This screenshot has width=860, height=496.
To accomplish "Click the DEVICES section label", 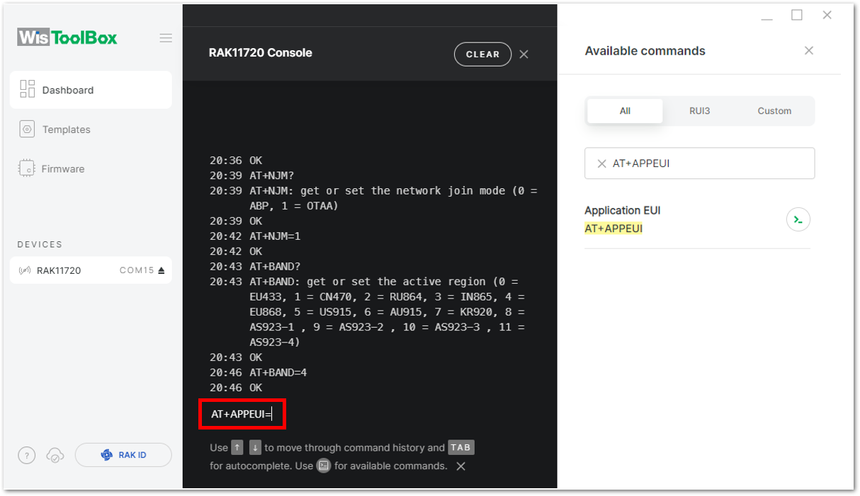I will tap(40, 245).
